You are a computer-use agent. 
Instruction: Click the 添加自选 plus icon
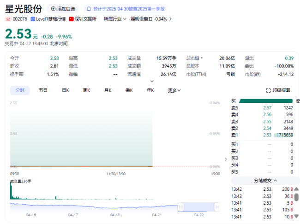click(x=53, y=9)
